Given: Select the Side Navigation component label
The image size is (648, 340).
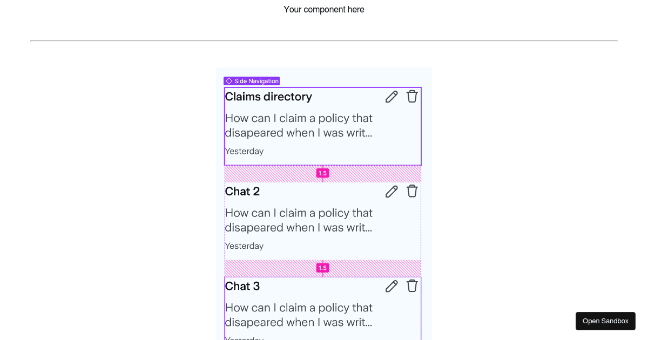Looking at the screenshot, I should pos(256,81).
